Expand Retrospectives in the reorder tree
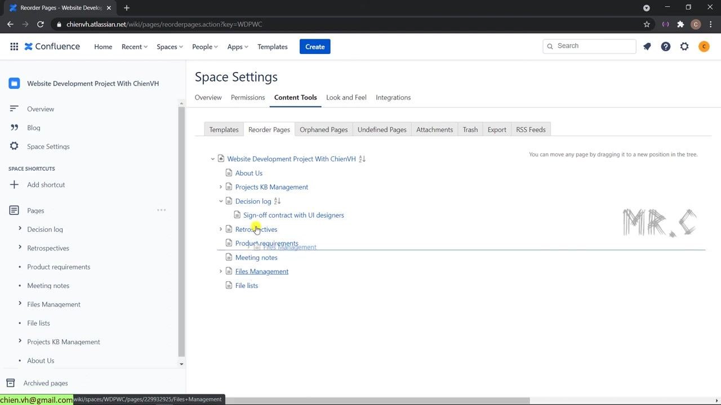 [221, 229]
